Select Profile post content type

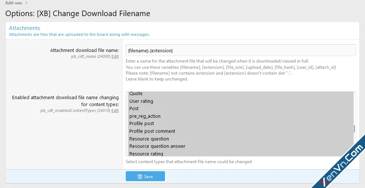(x=240, y=124)
